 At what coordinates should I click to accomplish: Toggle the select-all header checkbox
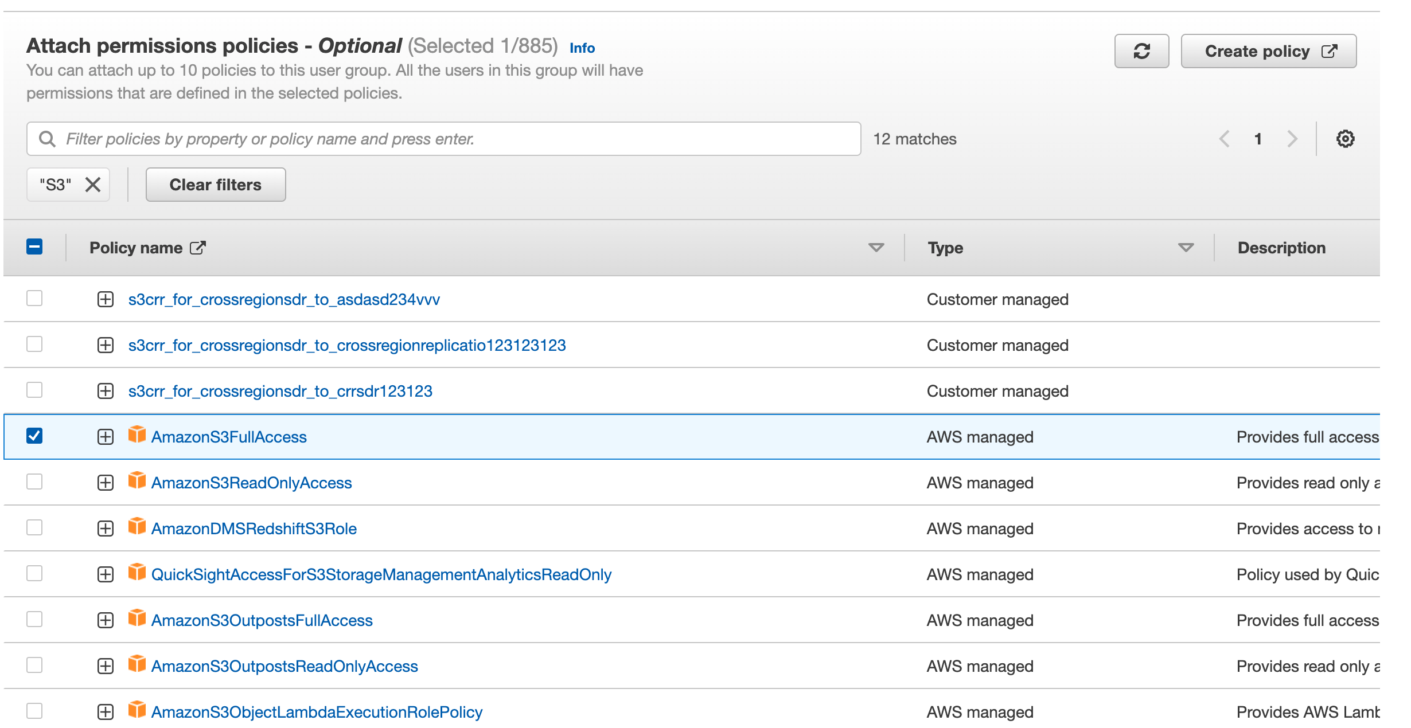coord(34,247)
